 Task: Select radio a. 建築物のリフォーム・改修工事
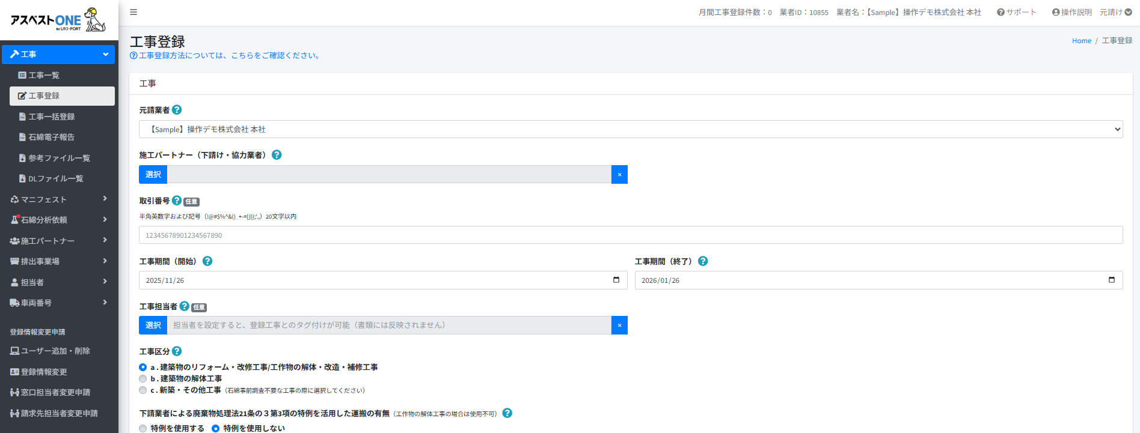pyautogui.click(x=143, y=367)
